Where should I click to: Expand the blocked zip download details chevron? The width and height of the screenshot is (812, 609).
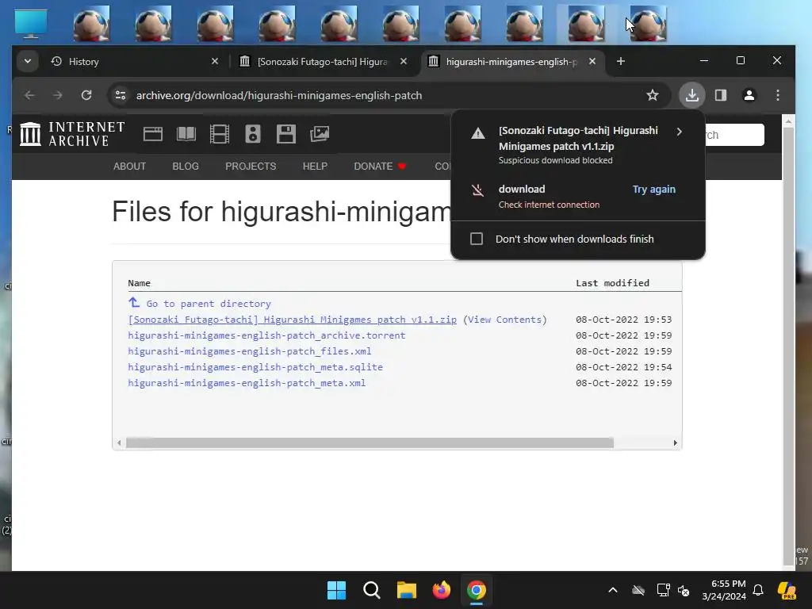coord(680,132)
